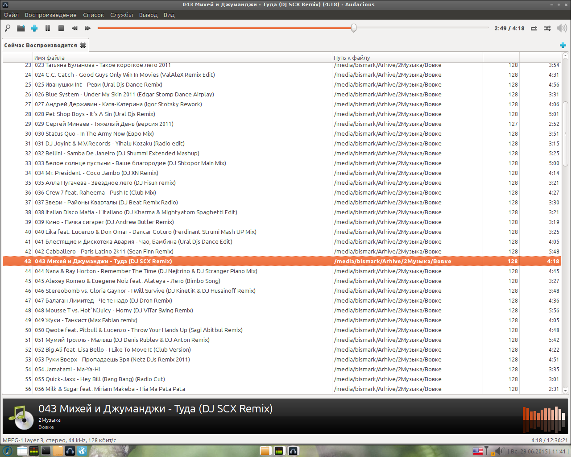This screenshot has height=457, width=571.
Task: Close the 'Сейчас Воспроизводится' playlist tab
Action: [83, 45]
